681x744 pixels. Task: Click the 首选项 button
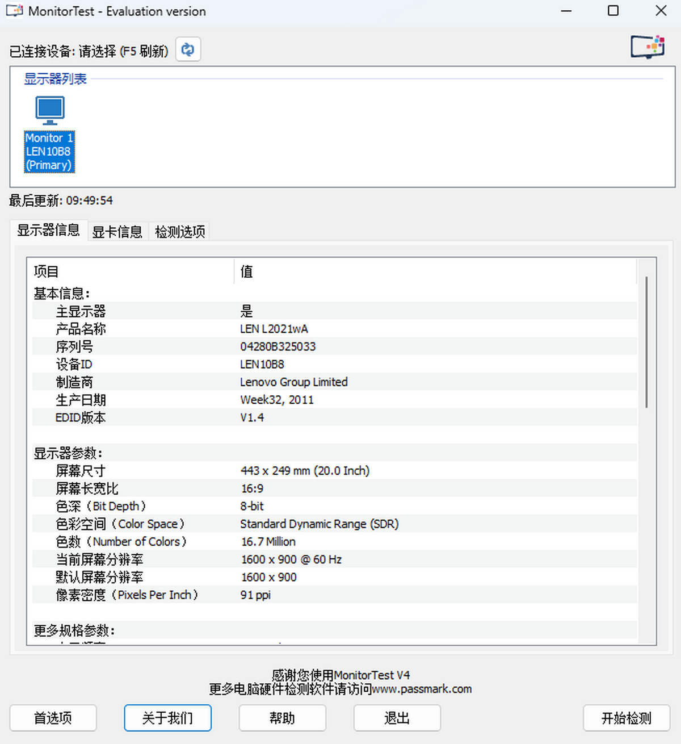tap(53, 718)
